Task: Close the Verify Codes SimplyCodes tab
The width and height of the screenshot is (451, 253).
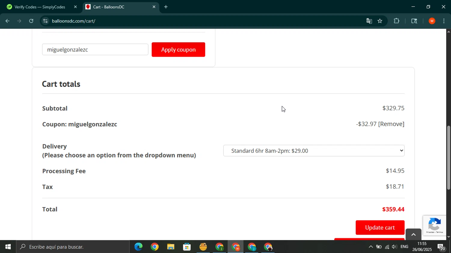Action: click(75, 7)
